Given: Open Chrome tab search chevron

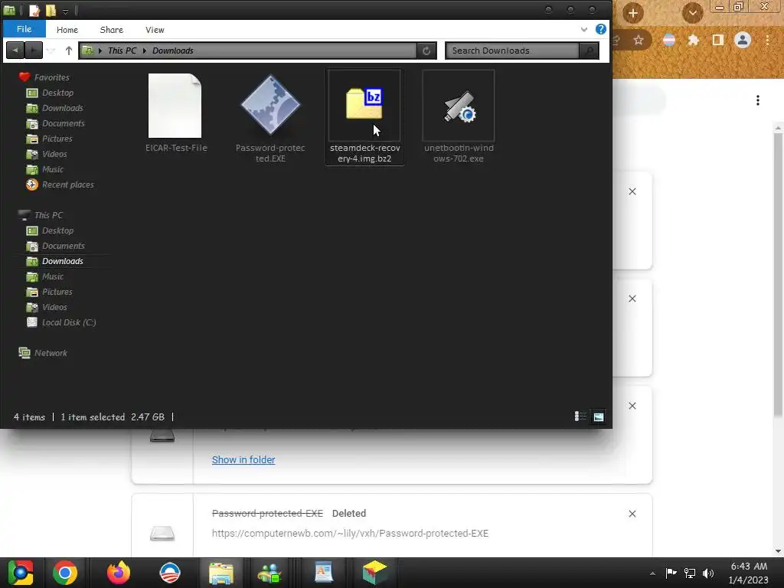Looking at the screenshot, I should (x=692, y=13).
